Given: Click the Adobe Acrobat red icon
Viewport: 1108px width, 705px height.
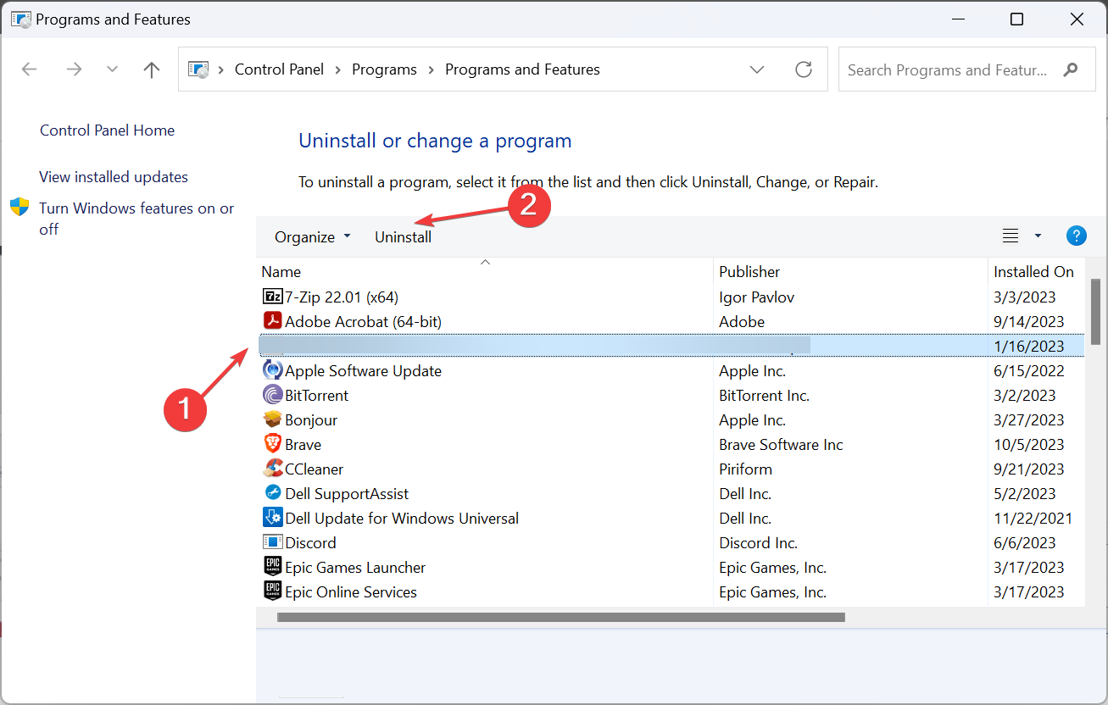Looking at the screenshot, I should (x=272, y=321).
